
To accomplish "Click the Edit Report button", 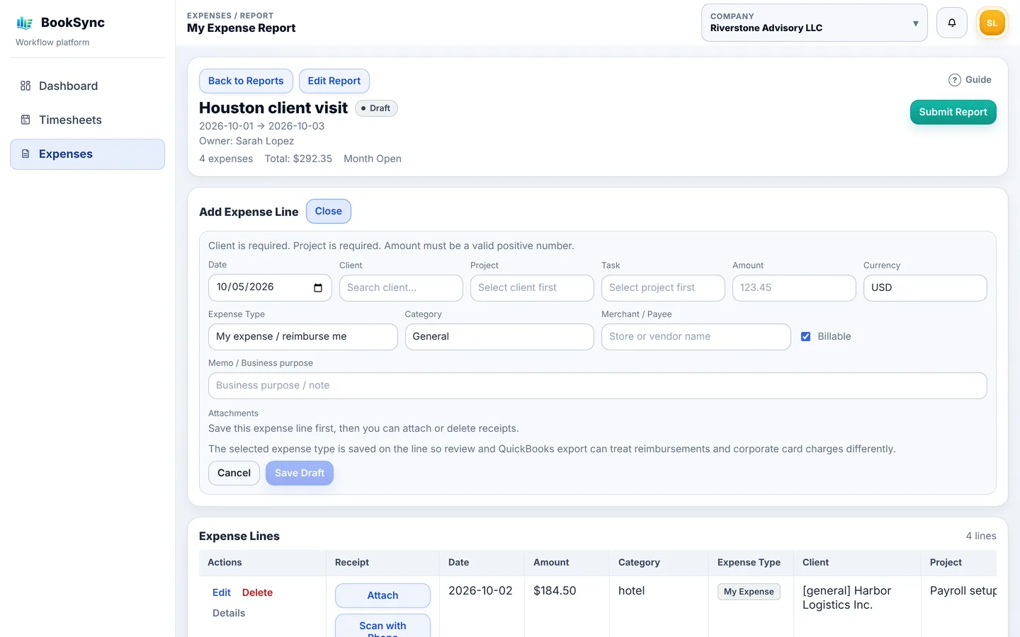I will tap(334, 81).
